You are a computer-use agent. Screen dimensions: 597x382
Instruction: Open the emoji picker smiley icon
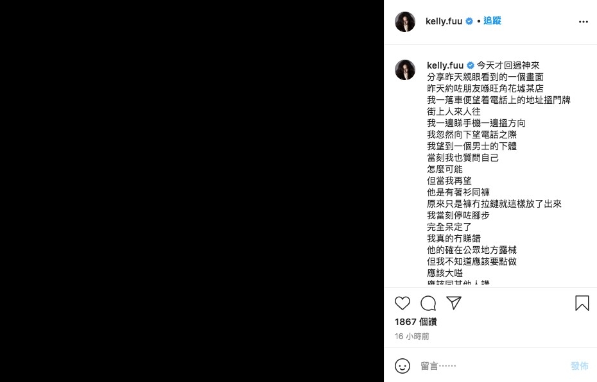coord(402,365)
